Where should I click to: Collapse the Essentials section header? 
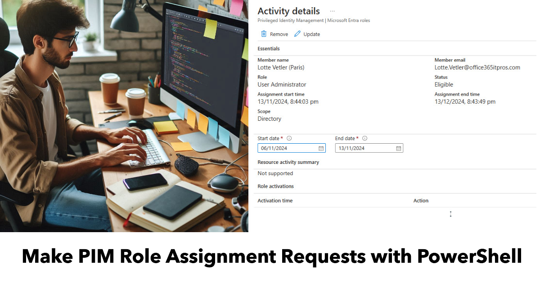click(269, 48)
